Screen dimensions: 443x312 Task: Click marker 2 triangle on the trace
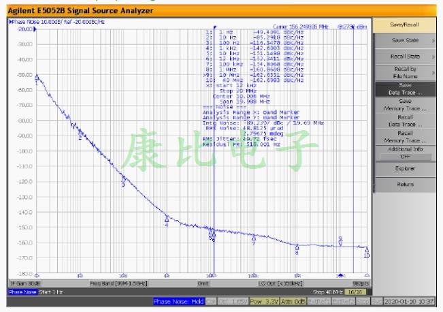[80, 133]
